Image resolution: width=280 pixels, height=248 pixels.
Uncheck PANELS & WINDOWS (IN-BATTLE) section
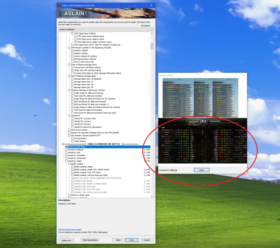click(63, 144)
